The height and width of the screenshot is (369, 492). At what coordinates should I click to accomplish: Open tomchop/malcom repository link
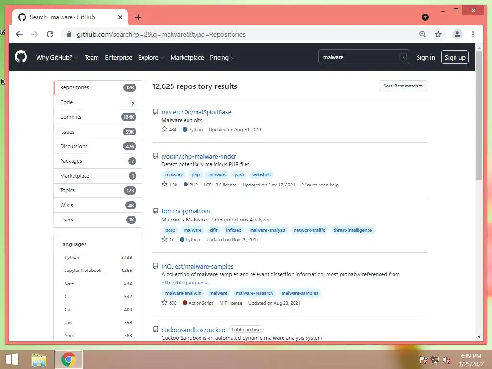186,211
